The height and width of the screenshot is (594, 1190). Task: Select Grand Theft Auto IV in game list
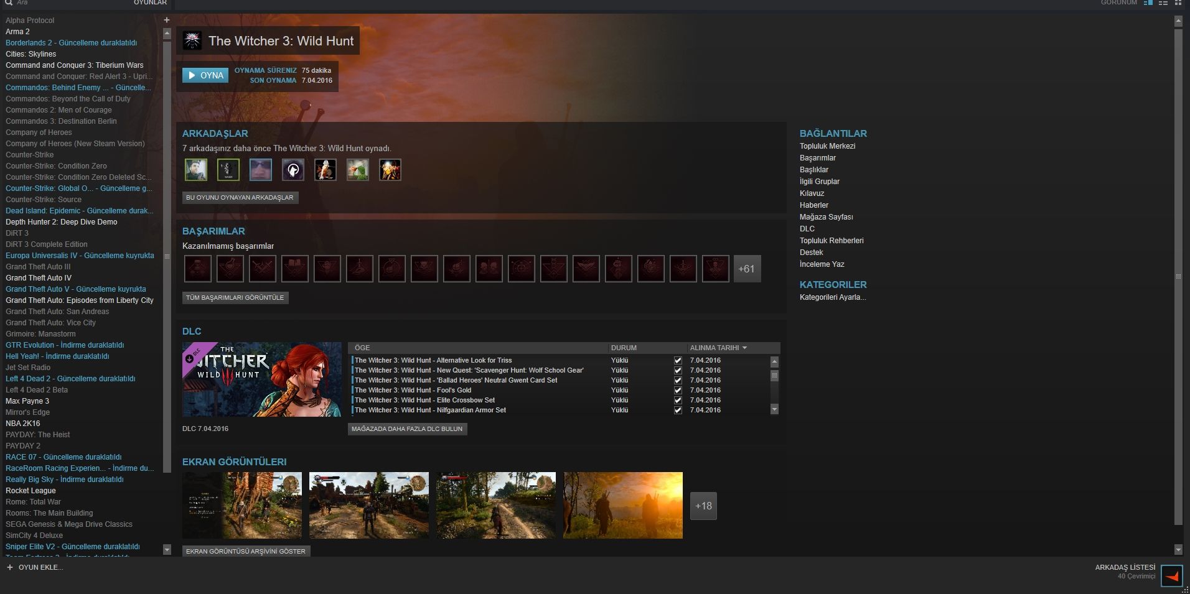pyautogui.click(x=39, y=278)
